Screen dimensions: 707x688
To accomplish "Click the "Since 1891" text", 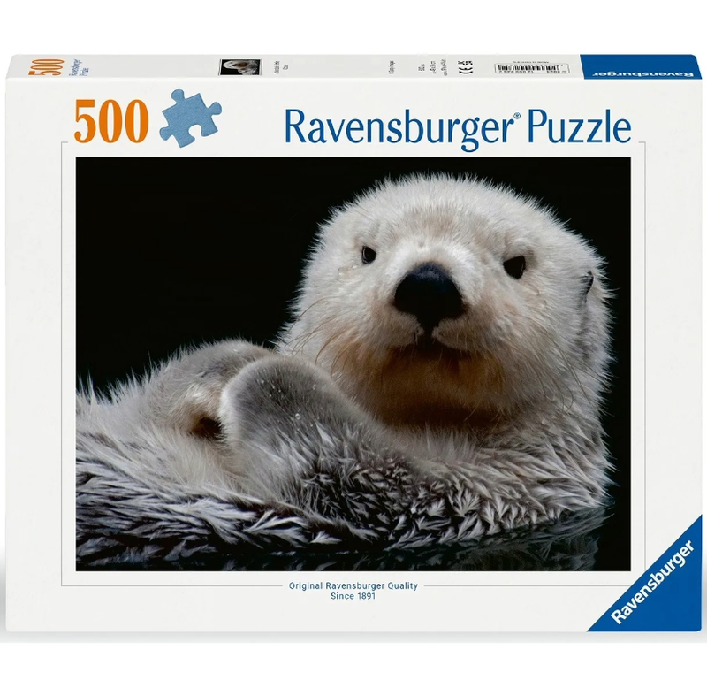I will pos(353,596).
